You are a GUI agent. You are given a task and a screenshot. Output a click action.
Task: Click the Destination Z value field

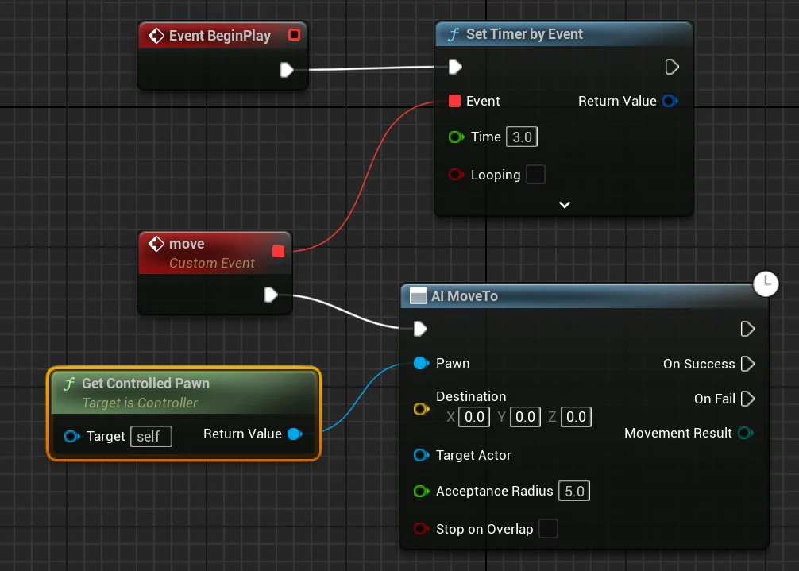pyautogui.click(x=577, y=416)
